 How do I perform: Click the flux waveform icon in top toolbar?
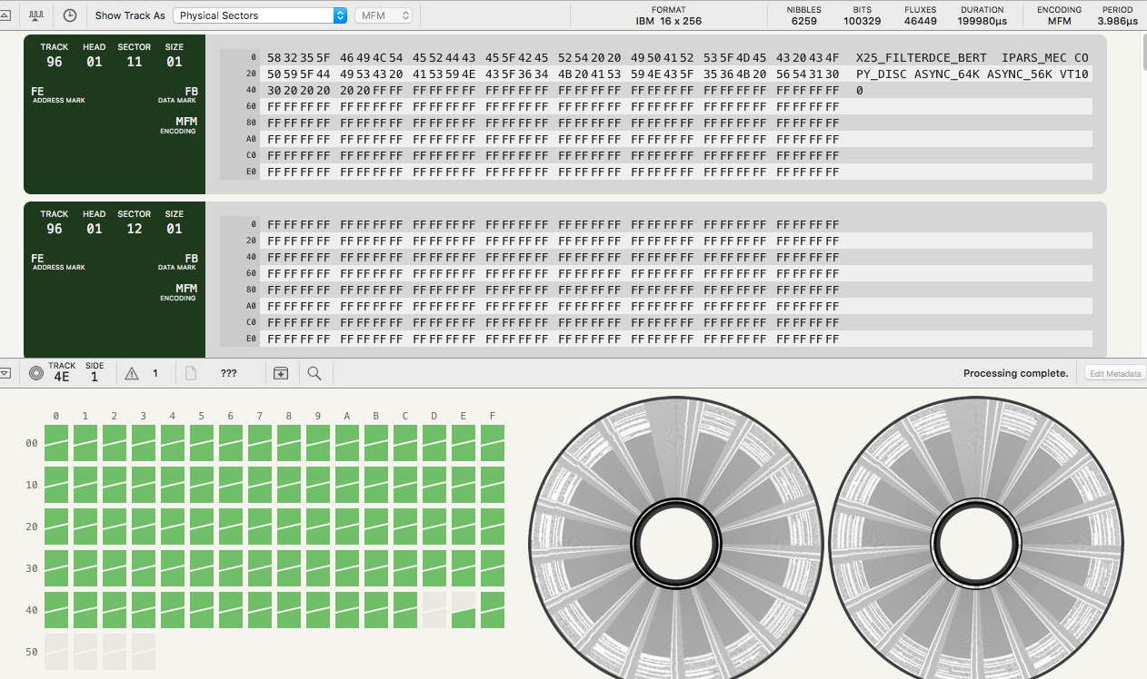pos(36,15)
